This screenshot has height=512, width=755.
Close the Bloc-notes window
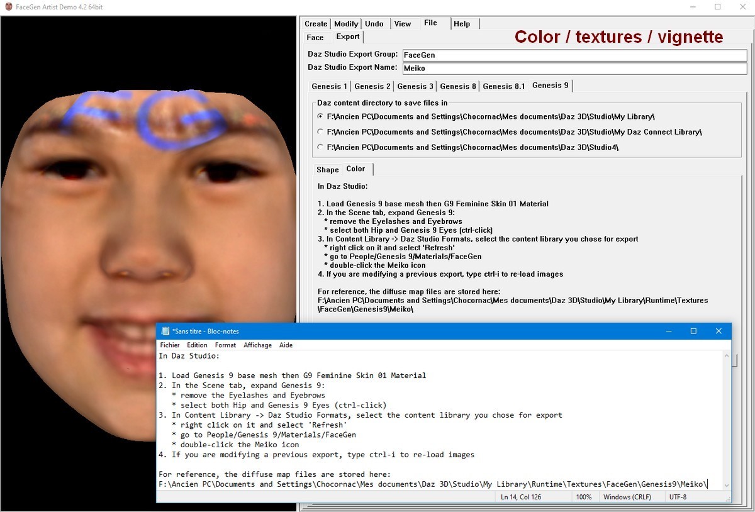click(719, 331)
